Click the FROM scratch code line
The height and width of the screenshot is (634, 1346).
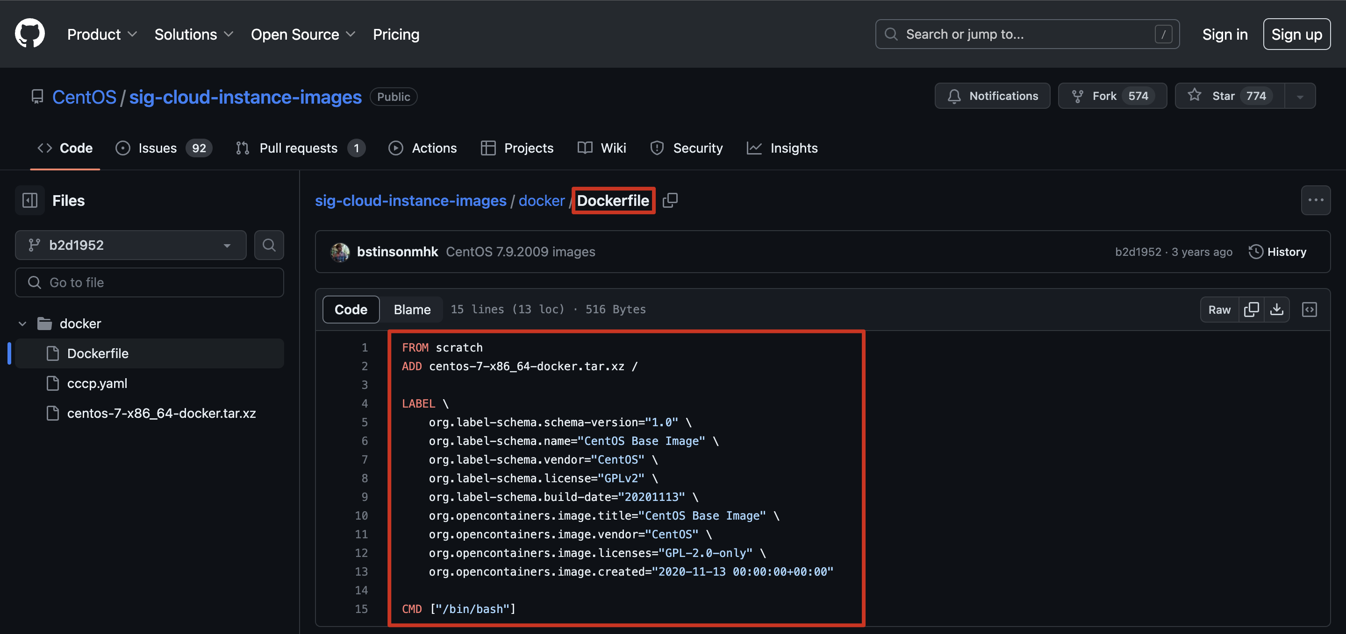pos(442,347)
